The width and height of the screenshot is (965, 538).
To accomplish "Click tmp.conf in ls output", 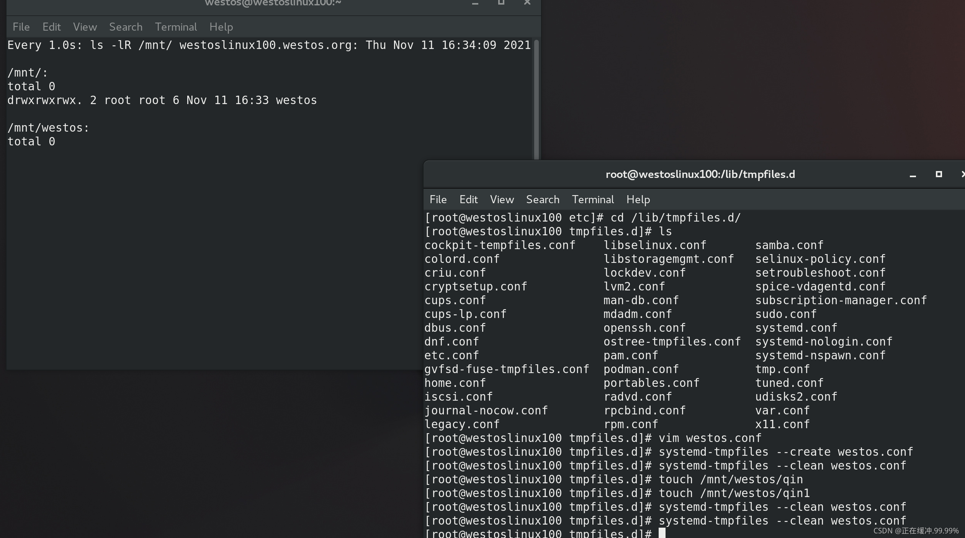I will point(782,369).
